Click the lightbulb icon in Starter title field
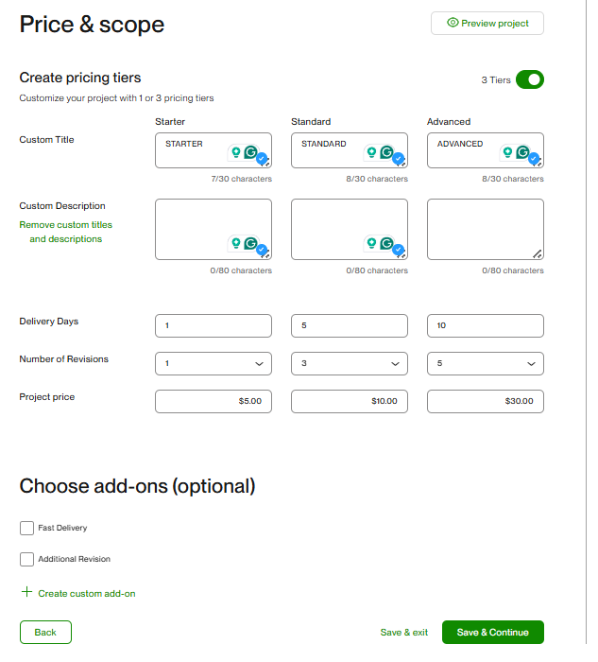Image resolution: width=598 pixels, height=662 pixels. (x=236, y=152)
